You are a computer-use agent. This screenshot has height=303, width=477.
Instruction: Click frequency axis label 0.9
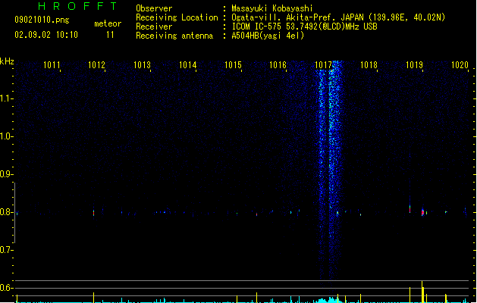[x=6, y=174]
